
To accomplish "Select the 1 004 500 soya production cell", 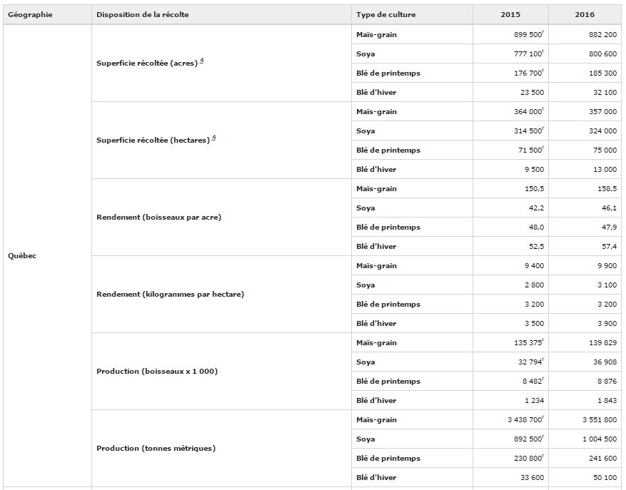I will (600, 439).
